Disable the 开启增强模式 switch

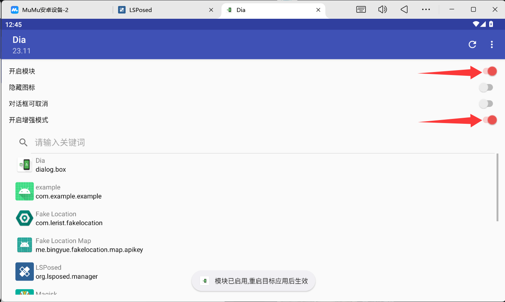489,120
